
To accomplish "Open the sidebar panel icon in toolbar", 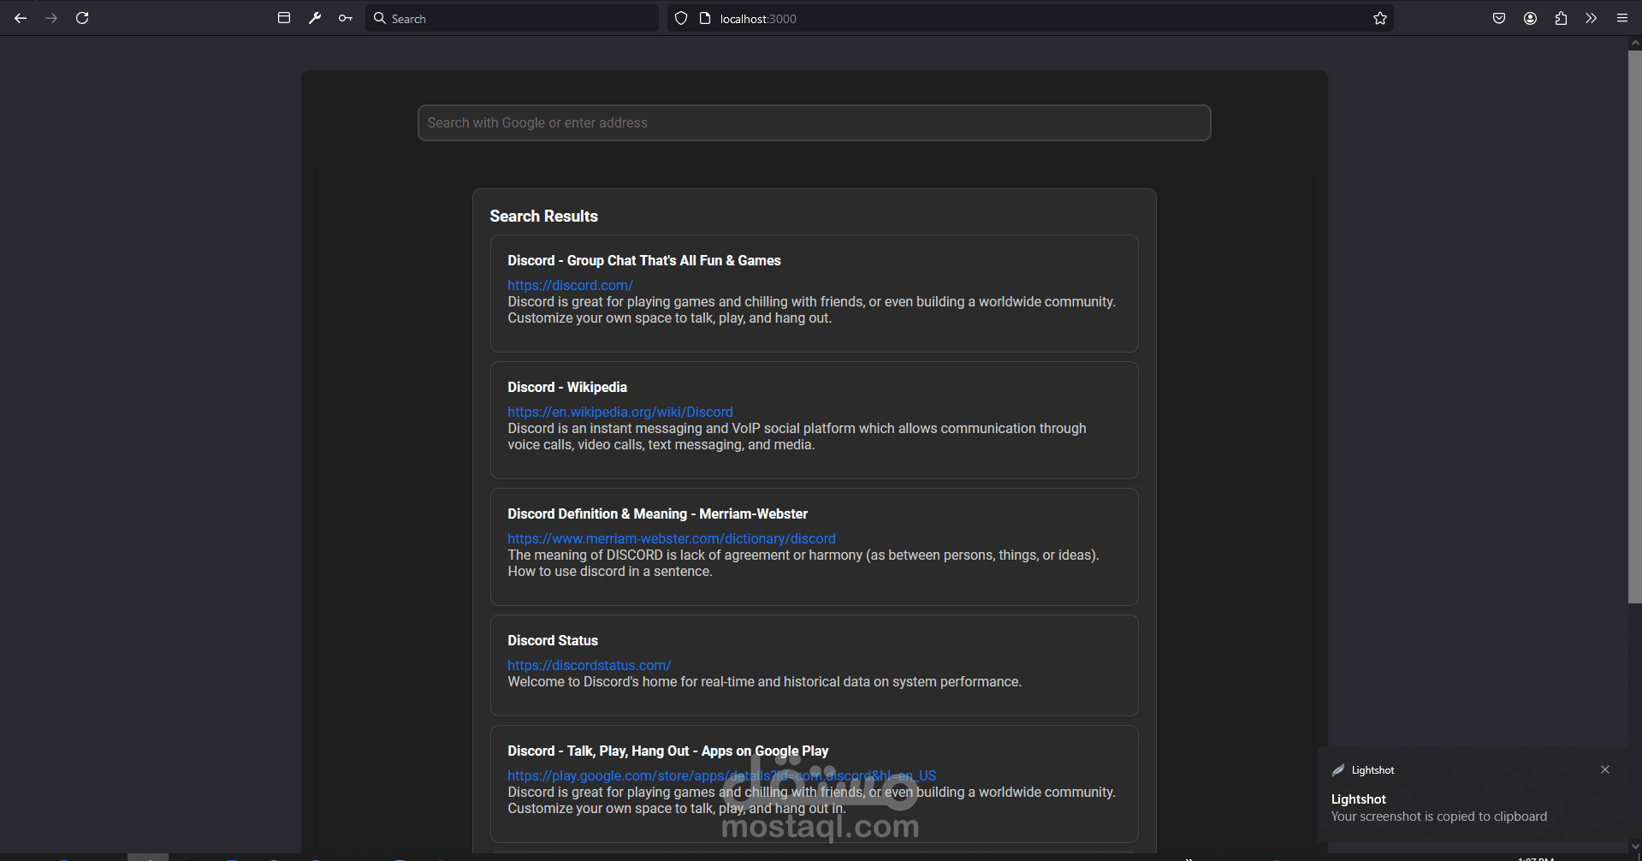I will point(284,18).
